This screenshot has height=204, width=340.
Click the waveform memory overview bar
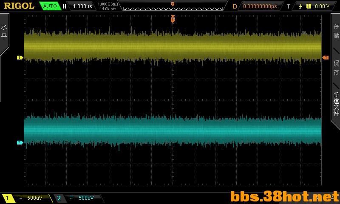[173, 8]
